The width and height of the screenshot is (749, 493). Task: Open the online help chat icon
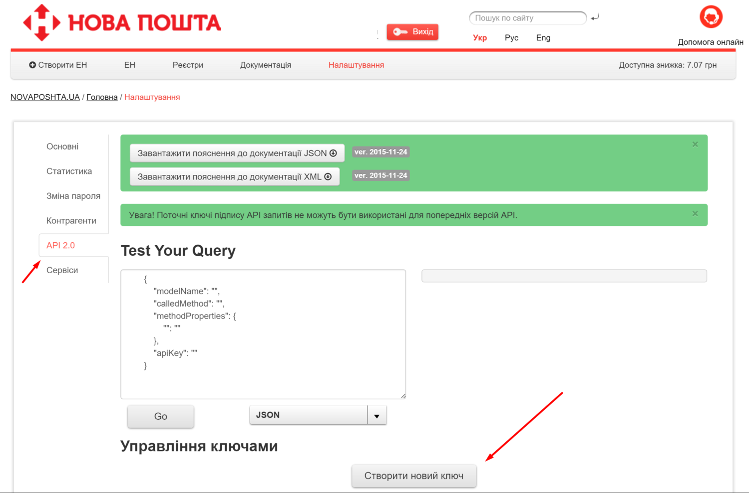click(x=711, y=17)
